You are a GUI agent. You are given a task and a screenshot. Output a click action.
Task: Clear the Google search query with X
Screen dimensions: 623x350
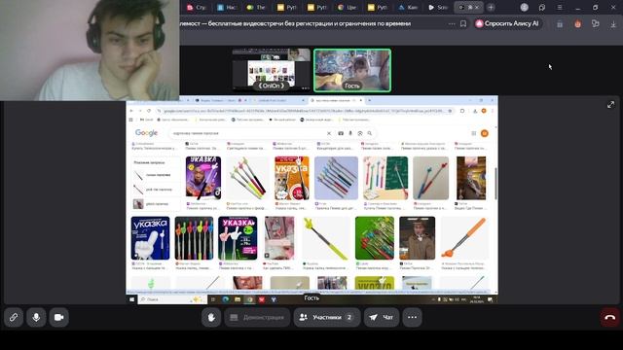click(329, 133)
